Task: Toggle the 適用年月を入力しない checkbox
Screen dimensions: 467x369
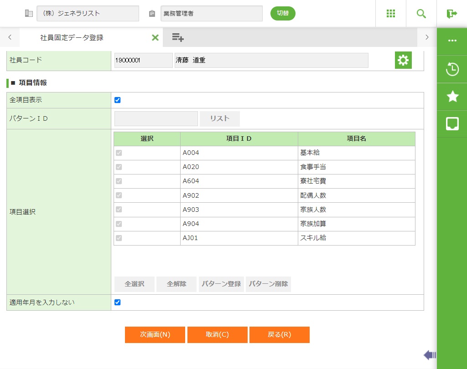Action: click(118, 302)
